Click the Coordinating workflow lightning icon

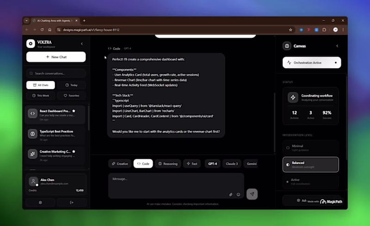click(293, 98)
